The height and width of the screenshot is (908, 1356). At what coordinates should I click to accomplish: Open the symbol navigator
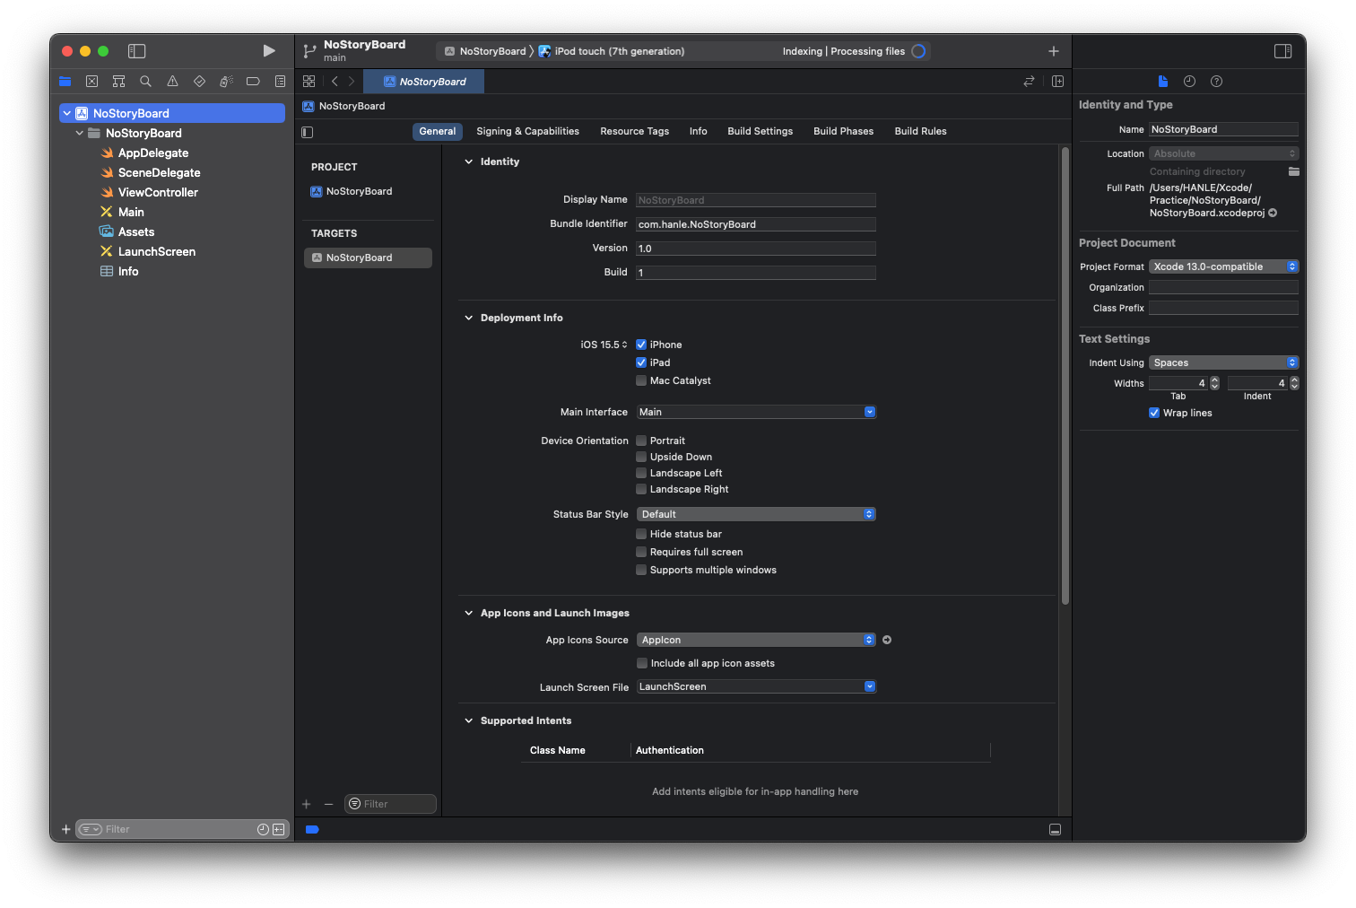pyautogui.click(x=118, y=82)
